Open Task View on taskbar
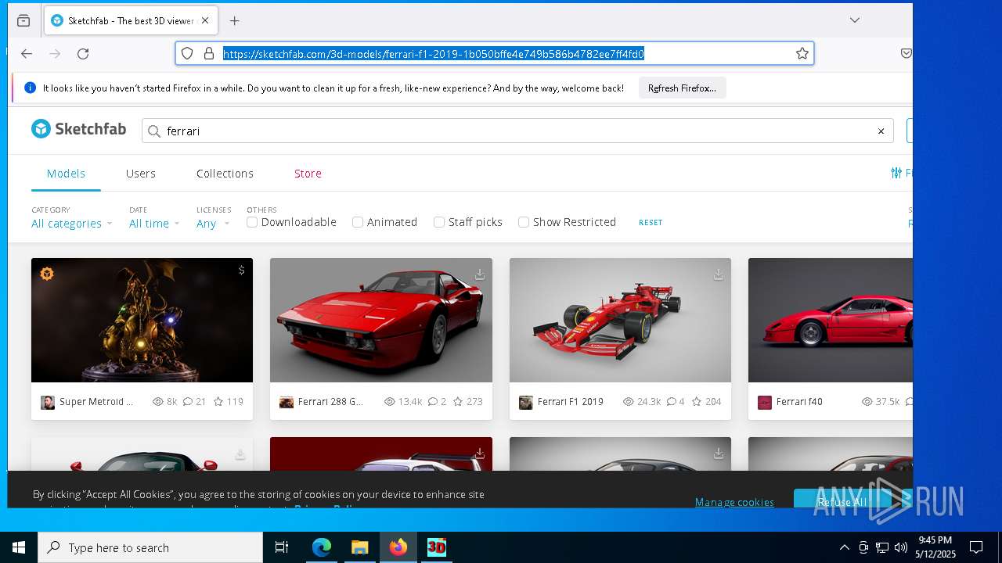The height and width of the screenshot is (563, 1002). pyautogui.click(x=282, y=547)
